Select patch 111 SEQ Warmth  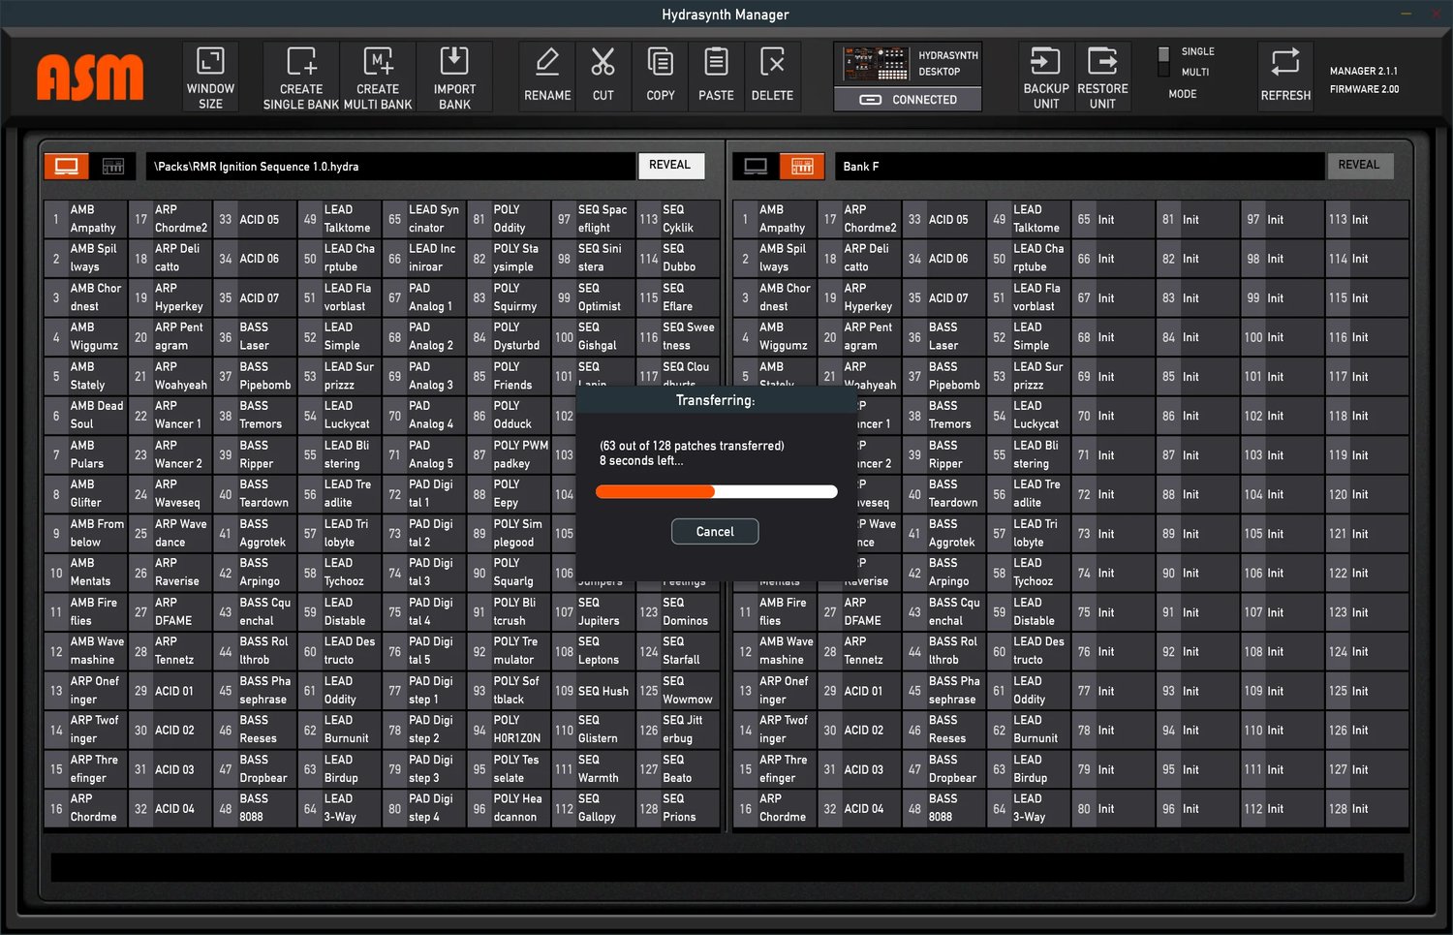pos(594,769)
